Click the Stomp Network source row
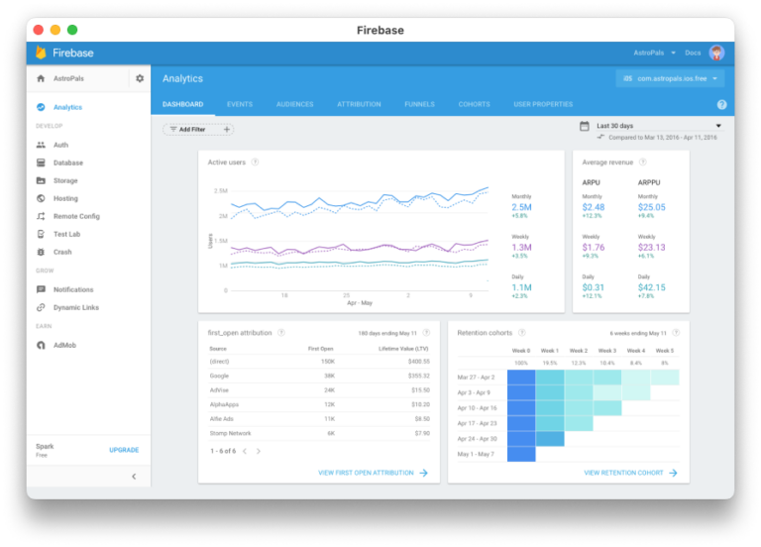The image size is (761, 547). tap(319, 433)
